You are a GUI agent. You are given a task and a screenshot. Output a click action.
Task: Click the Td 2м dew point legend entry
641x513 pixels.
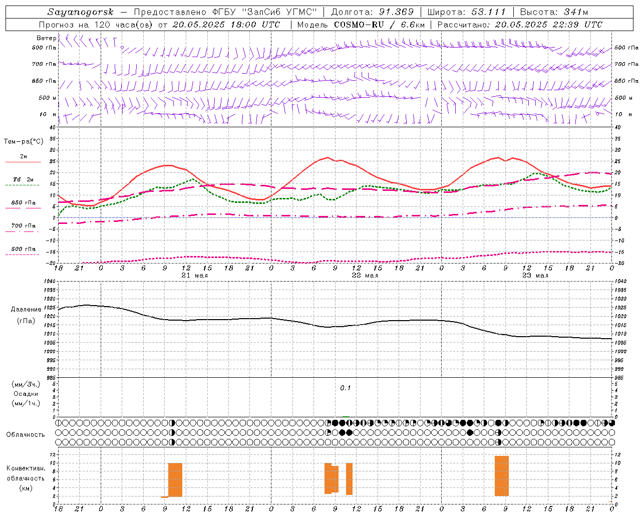click(23, 179)
